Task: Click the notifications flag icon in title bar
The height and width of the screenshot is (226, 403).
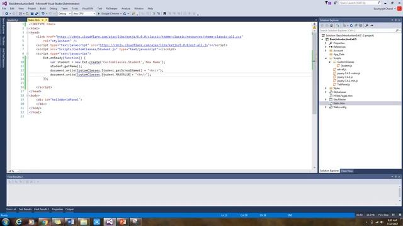Action: pos(327,3)
